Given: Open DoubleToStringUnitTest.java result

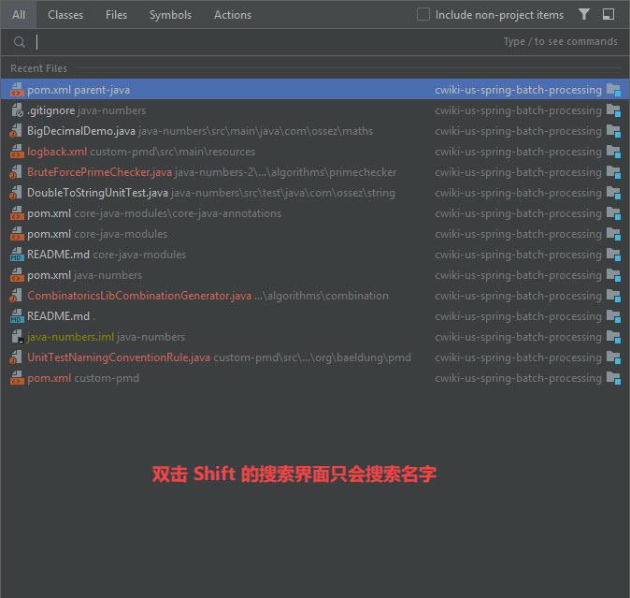Looking at the screenshot, I should (315, 192).
